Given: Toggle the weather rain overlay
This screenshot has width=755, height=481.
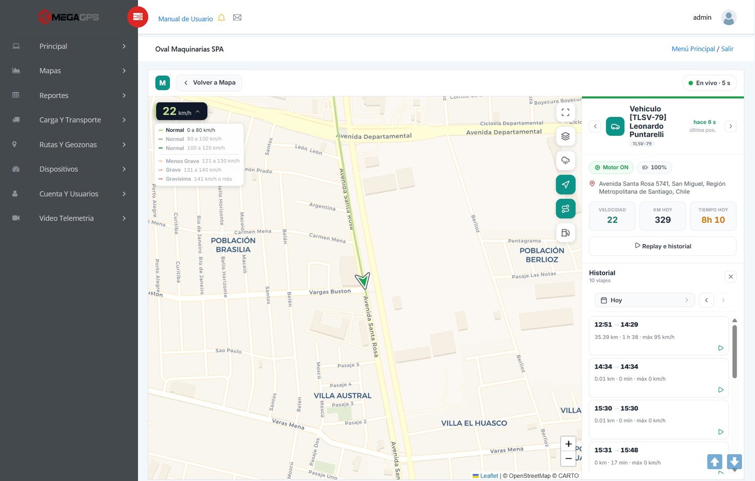Looking at the screenshot, I should coord(565,161).
